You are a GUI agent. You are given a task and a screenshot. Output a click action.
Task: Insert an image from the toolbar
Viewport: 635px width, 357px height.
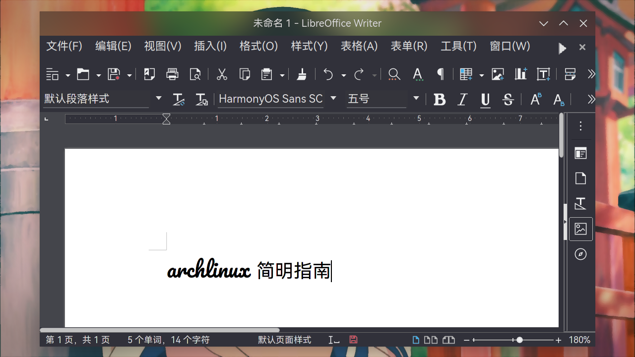pos(498,74)
